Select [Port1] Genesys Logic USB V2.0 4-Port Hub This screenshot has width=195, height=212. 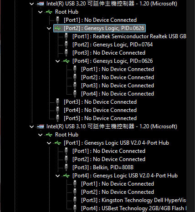[x=116, y=143]
